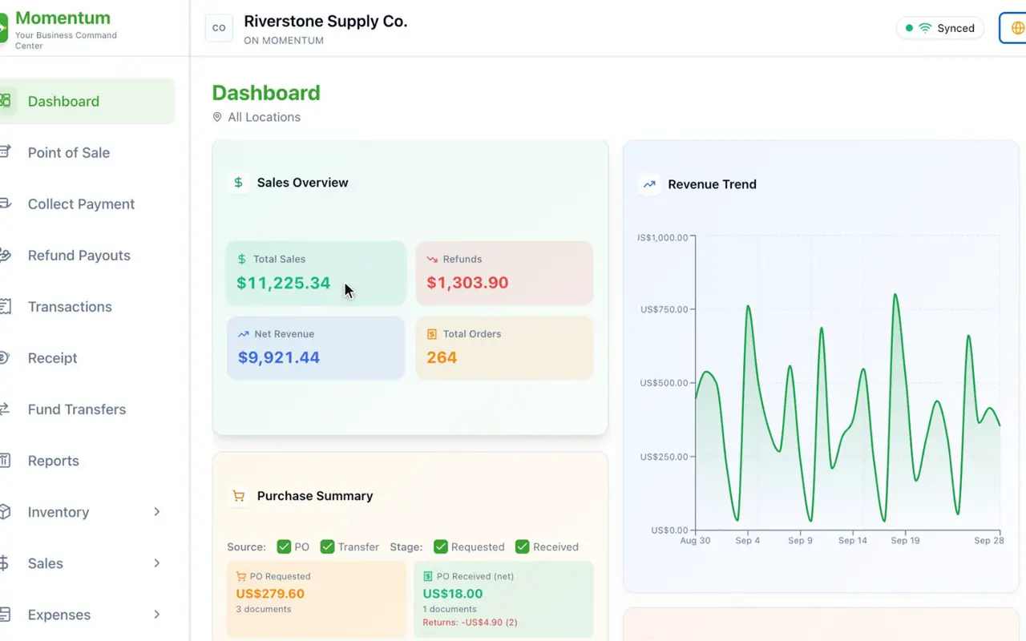
Task: Click the Purchase Summary card title
Action: click(315, 496)
